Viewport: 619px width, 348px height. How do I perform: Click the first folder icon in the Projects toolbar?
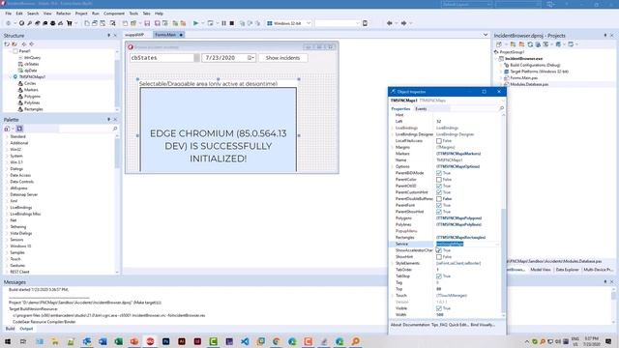[513, 44]
